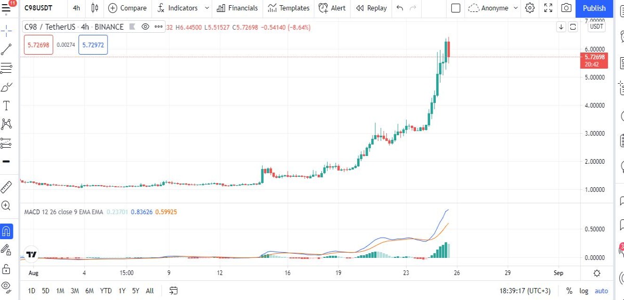Screen dimensions: 624x300
Task: Toggle the layout square checkbox
Action: 456,8
